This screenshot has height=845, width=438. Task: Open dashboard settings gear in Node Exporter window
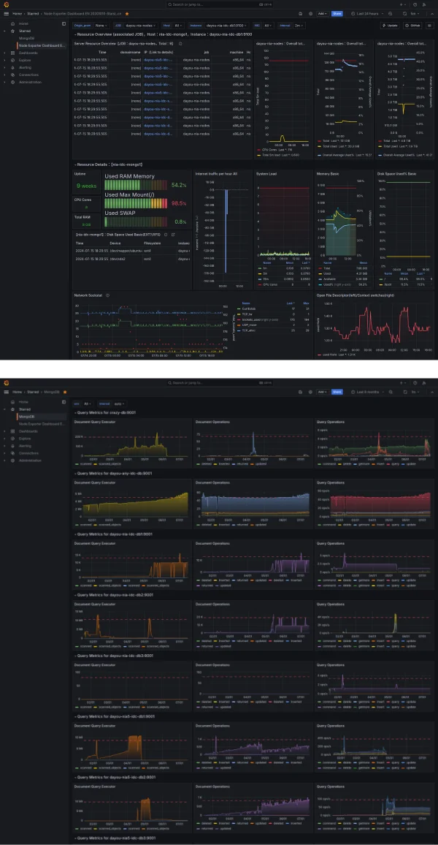[x=310, y=13]
